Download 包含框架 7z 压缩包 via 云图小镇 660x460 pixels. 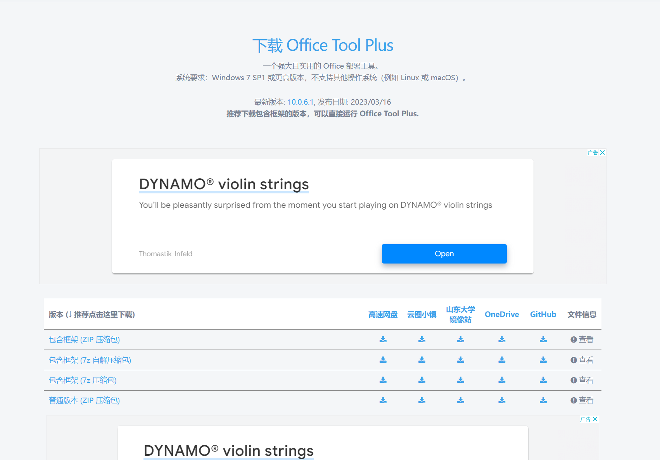[422, 380]
